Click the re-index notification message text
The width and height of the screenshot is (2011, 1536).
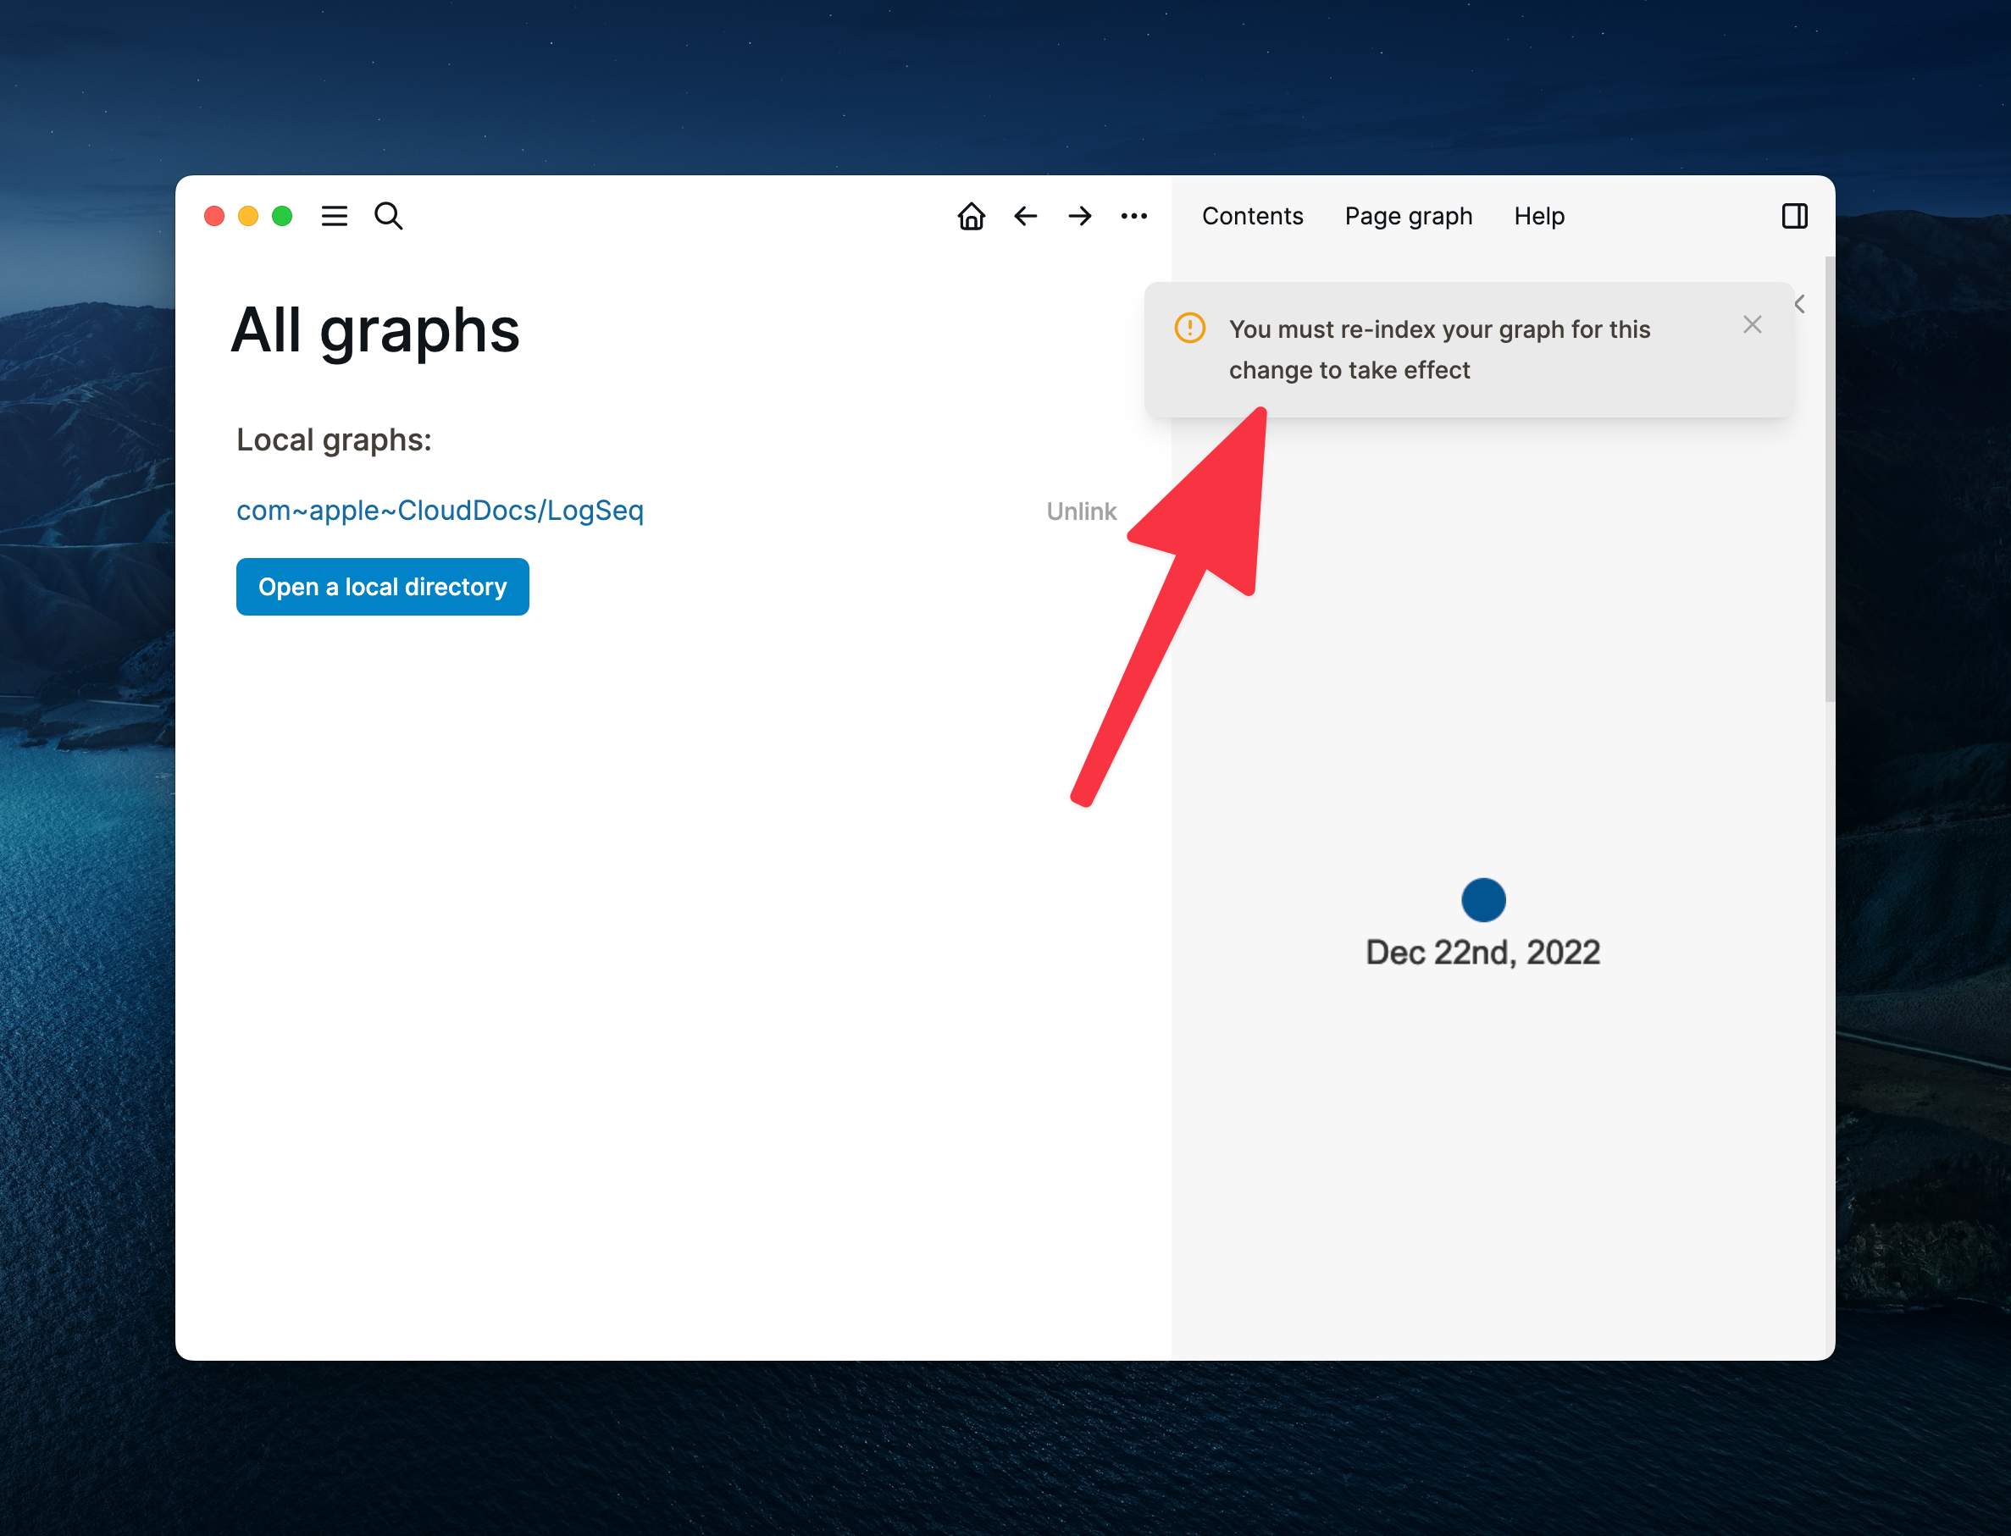point(1439,349)
